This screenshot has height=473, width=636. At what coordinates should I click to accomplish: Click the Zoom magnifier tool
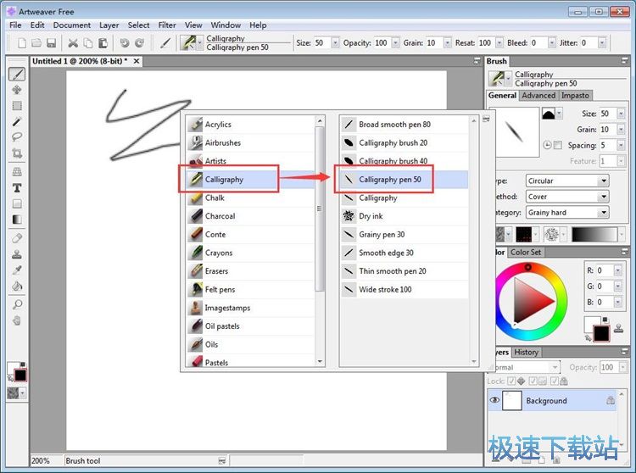pos(17,305)
